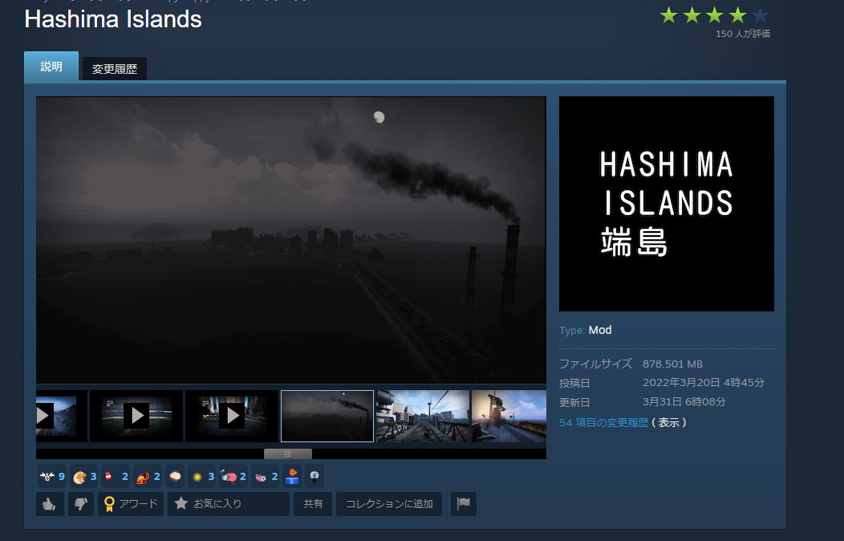Click the 150 人が評価 rating count
Screen dimensions: 844x541
(x=743, y=34)
